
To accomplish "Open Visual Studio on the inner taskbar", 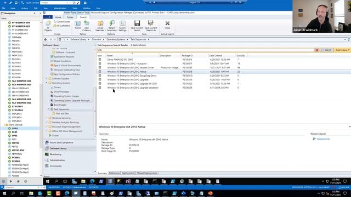I will click(x=128, y=181).
